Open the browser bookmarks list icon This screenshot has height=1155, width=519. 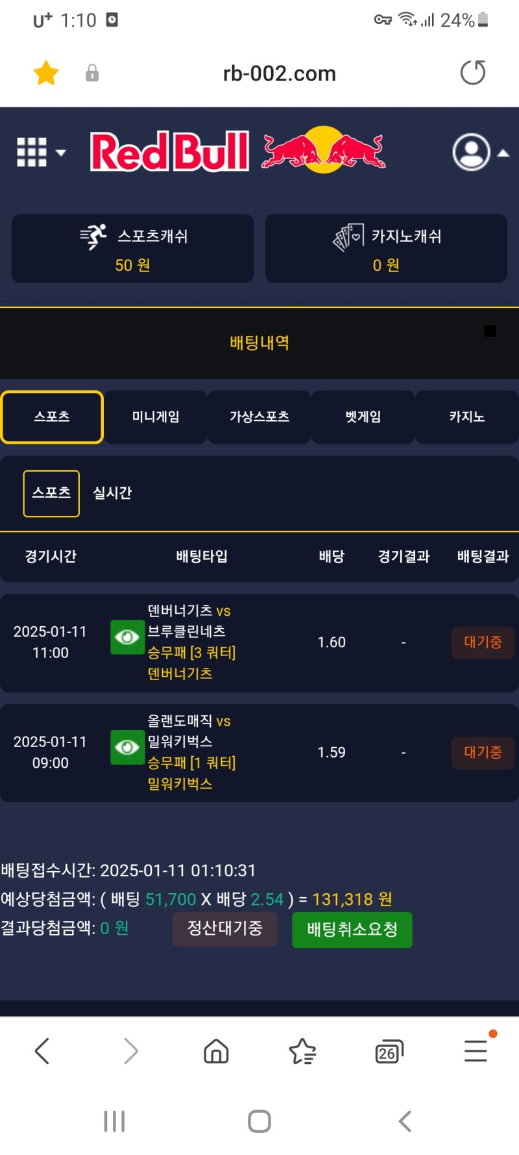pyautogui.click(x=302, y=1050)
